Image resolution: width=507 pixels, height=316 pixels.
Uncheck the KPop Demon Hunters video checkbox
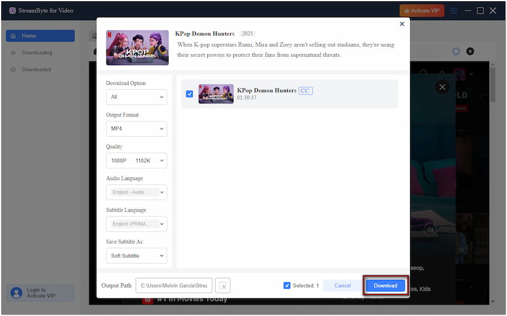[189, 94]
